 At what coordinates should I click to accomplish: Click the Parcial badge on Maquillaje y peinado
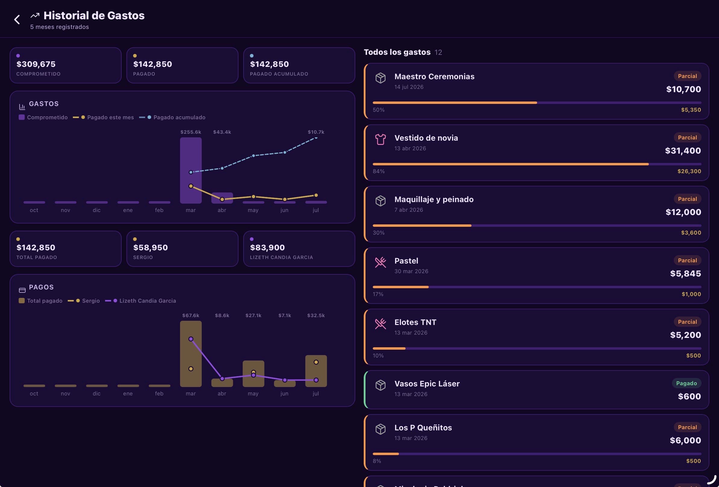click(x=687, y=199)
